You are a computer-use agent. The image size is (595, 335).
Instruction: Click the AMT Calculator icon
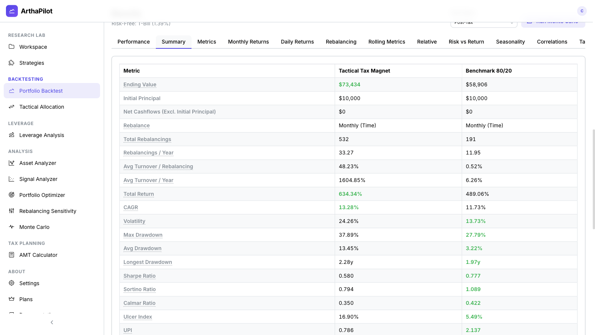pyautogui.click(x=12, y=255)
